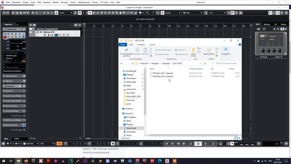Click Desktop under Schnellzugriff

pos(130,75)
